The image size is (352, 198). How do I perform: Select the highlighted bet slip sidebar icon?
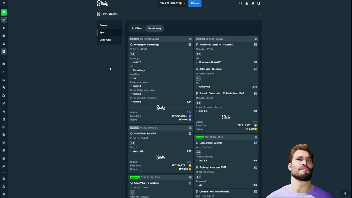click(4, 51)
